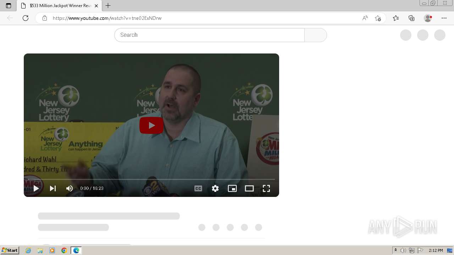Launch Internet Explorer from taskbar
454x255 pixels.
(28, 250)
